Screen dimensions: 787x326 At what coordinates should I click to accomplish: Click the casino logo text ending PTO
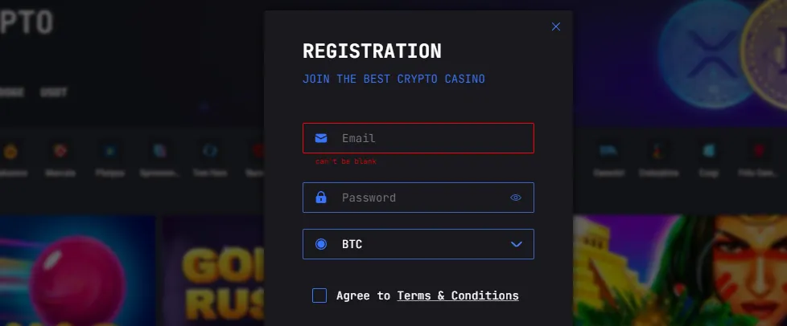[26, 22]
